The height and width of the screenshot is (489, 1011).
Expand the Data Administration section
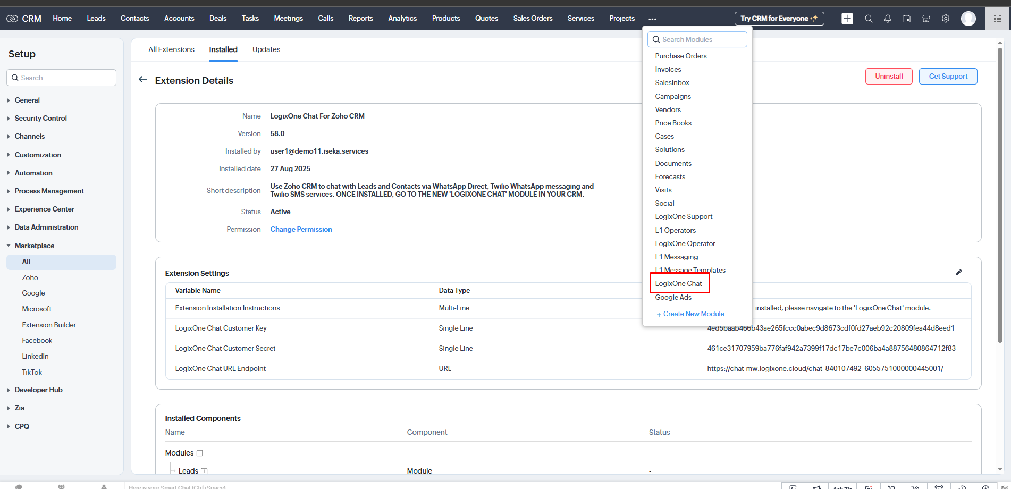pos(46,227)
